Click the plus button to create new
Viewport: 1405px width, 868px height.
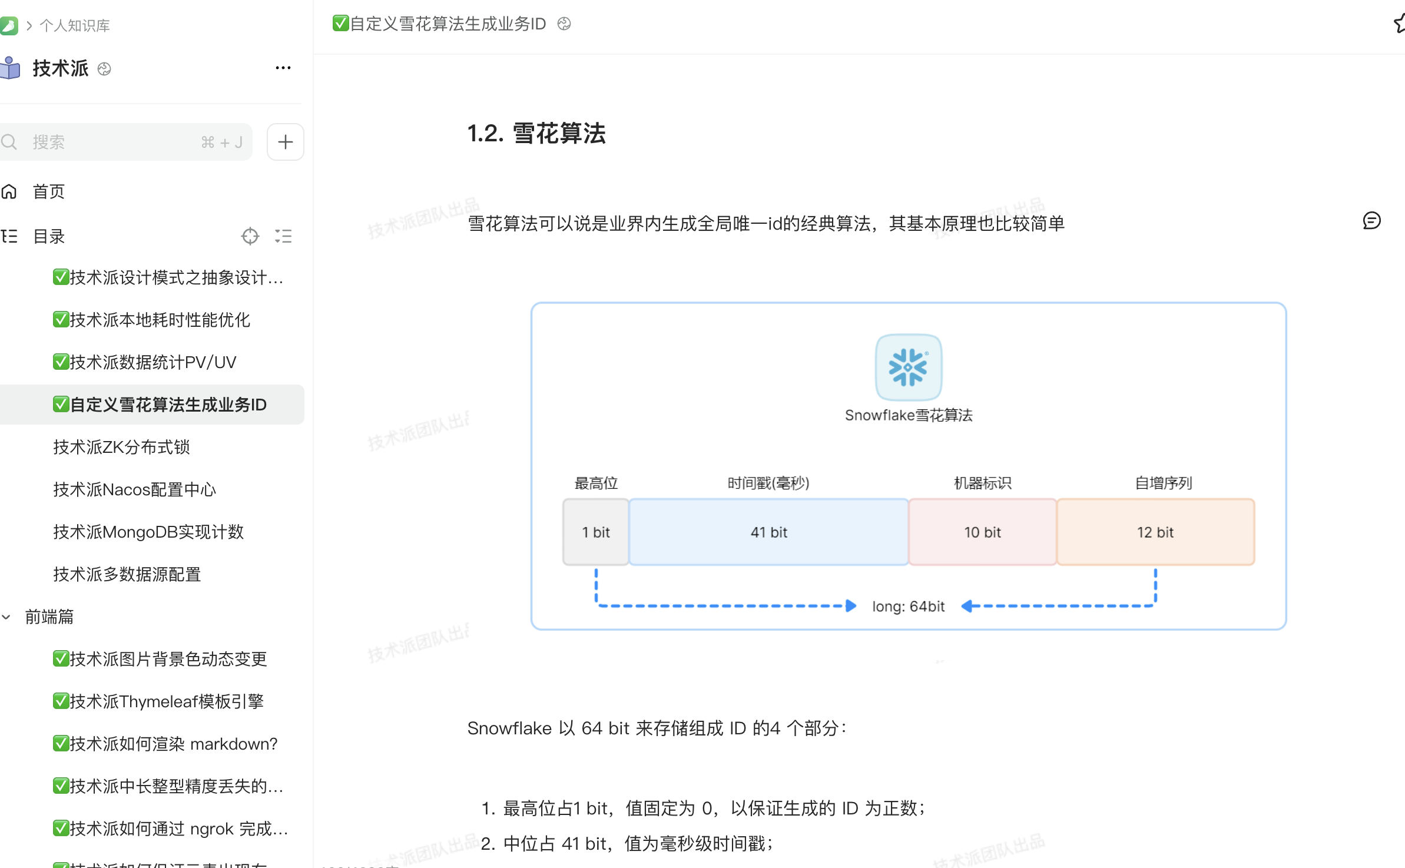click(286, 142)
